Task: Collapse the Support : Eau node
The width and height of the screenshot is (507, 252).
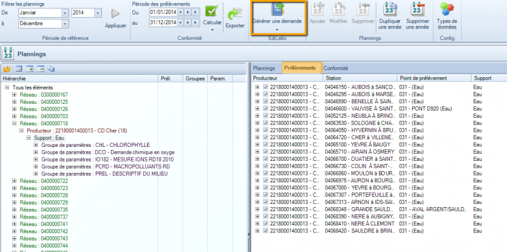Action: 29,137
